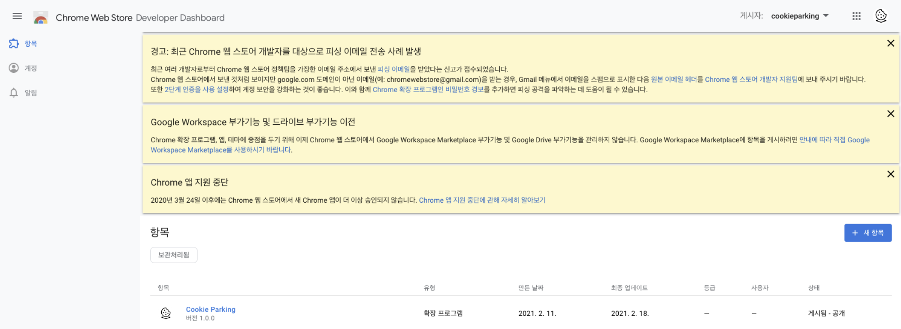Image resolution: width=901 pixels, height=329 pixels.
Task: Click the 보관처리됨 filter chip
Action: (174, 255)
